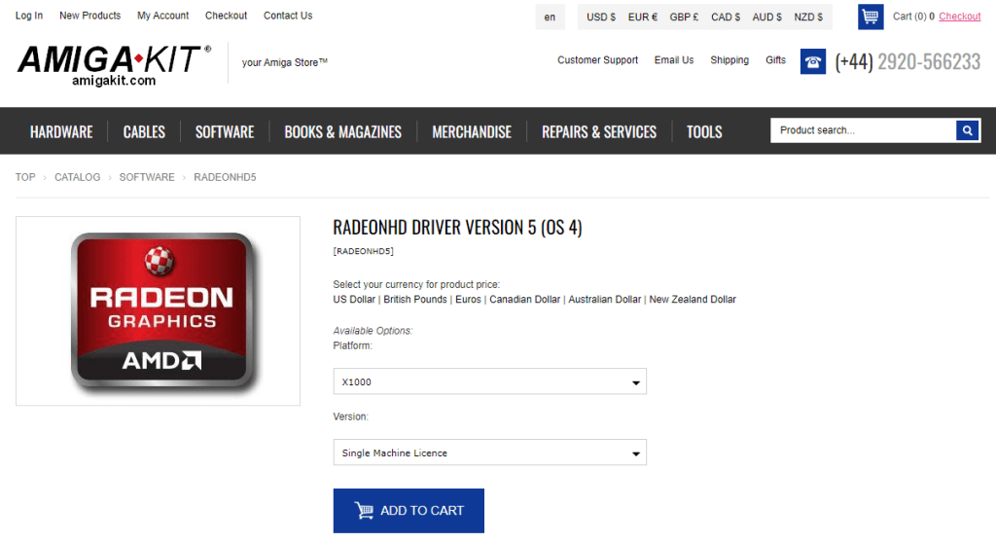
Task: Open the Platform dropdown showing X1000
Action: point(489,381)
